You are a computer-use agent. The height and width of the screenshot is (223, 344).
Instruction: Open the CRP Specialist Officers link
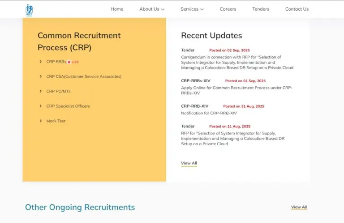[68, 106]
